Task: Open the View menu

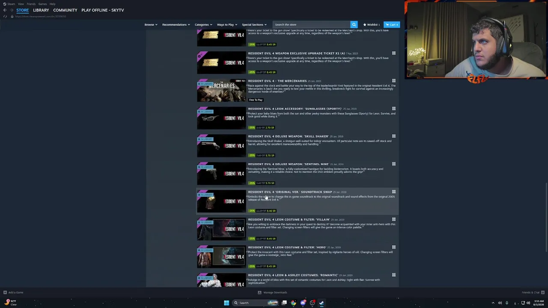Action: pyautogui.click(x=21, y=4)
